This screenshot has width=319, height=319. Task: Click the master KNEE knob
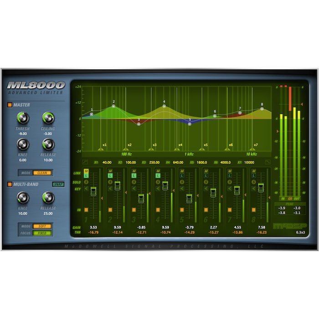(x=23, y=144)
